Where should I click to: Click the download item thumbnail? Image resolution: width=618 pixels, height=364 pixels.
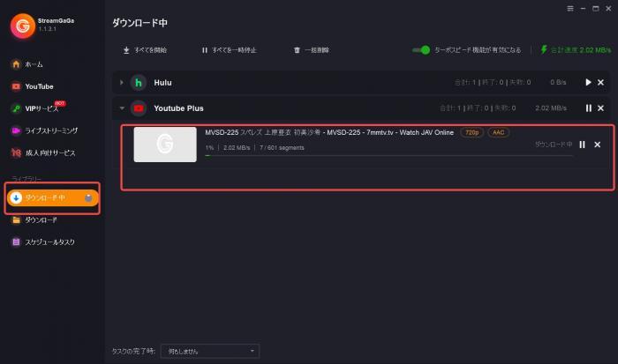coord(165,144)
